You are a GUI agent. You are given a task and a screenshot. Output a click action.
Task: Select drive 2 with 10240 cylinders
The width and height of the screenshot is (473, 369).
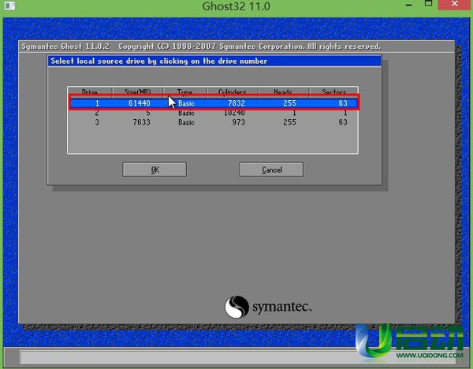214,113
